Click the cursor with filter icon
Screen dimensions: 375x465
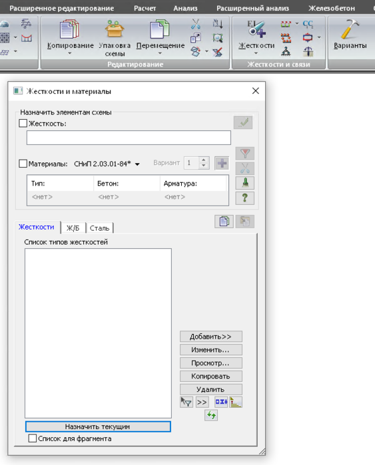[187, 402]
